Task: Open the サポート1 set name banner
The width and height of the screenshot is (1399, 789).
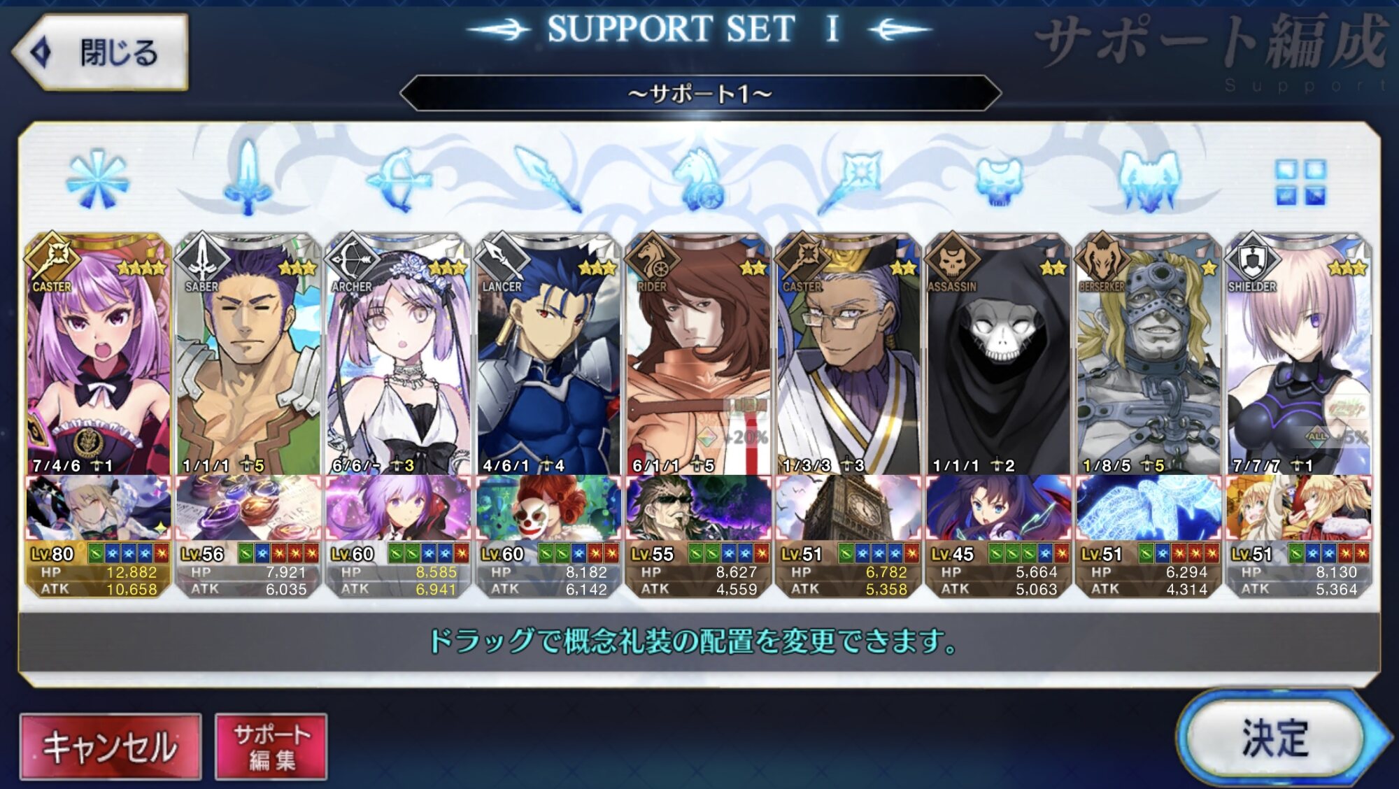Action: tap(700, 93)
